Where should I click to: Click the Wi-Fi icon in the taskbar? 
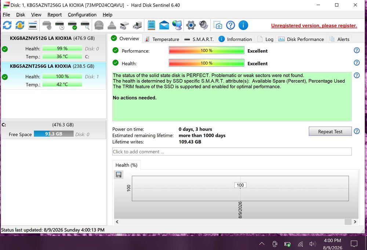pos(300,244)
